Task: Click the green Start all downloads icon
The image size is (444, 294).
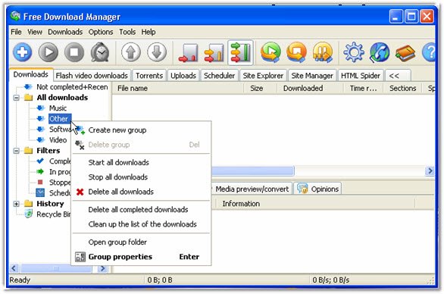Action: (270, 52)
